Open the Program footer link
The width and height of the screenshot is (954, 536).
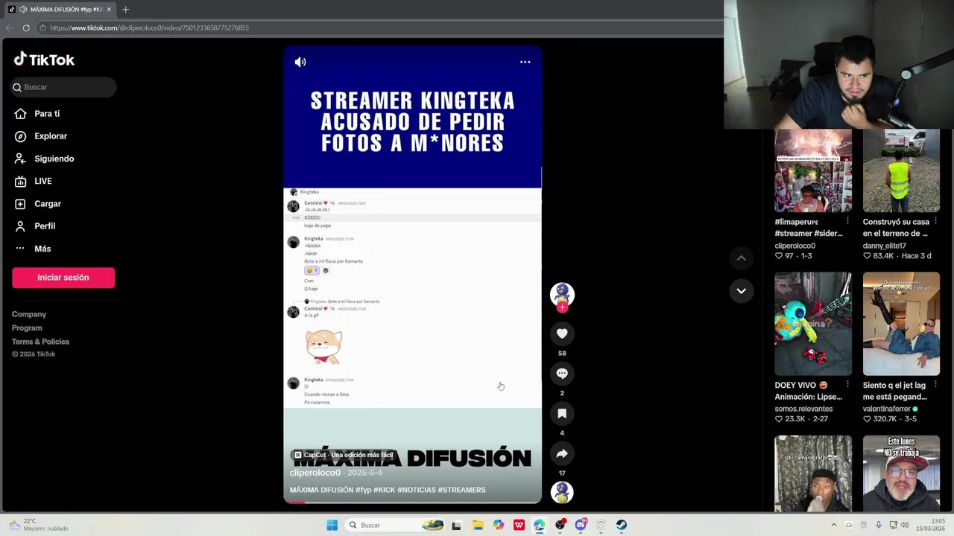click(27, 328)
